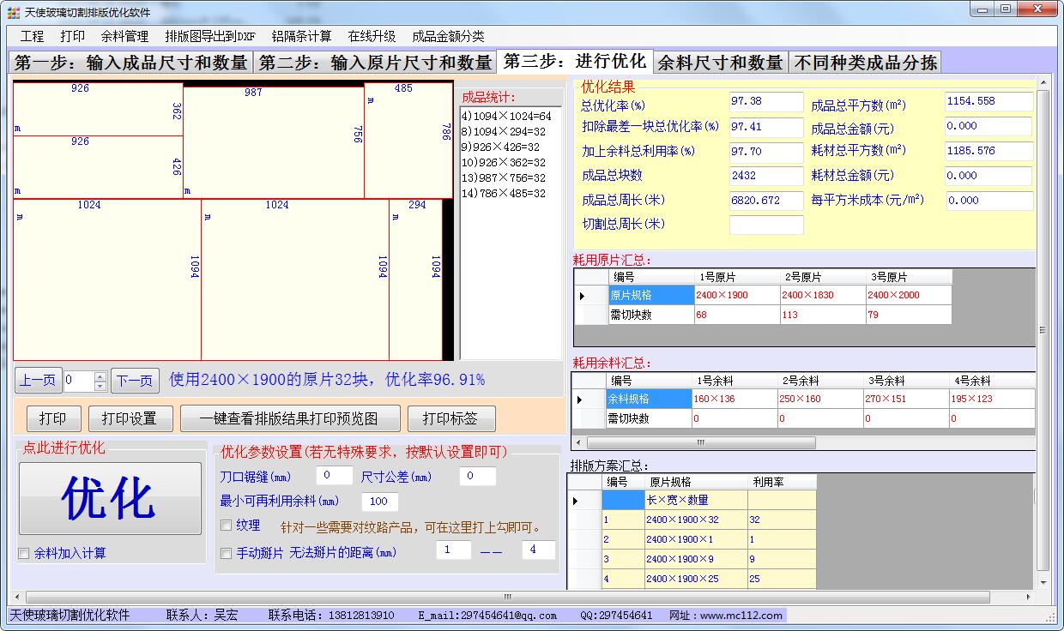Click the 250×160 余料规格 cell
Image resolution: width=1064 pixels, height=631 pixels.
[x=820, y=399]
